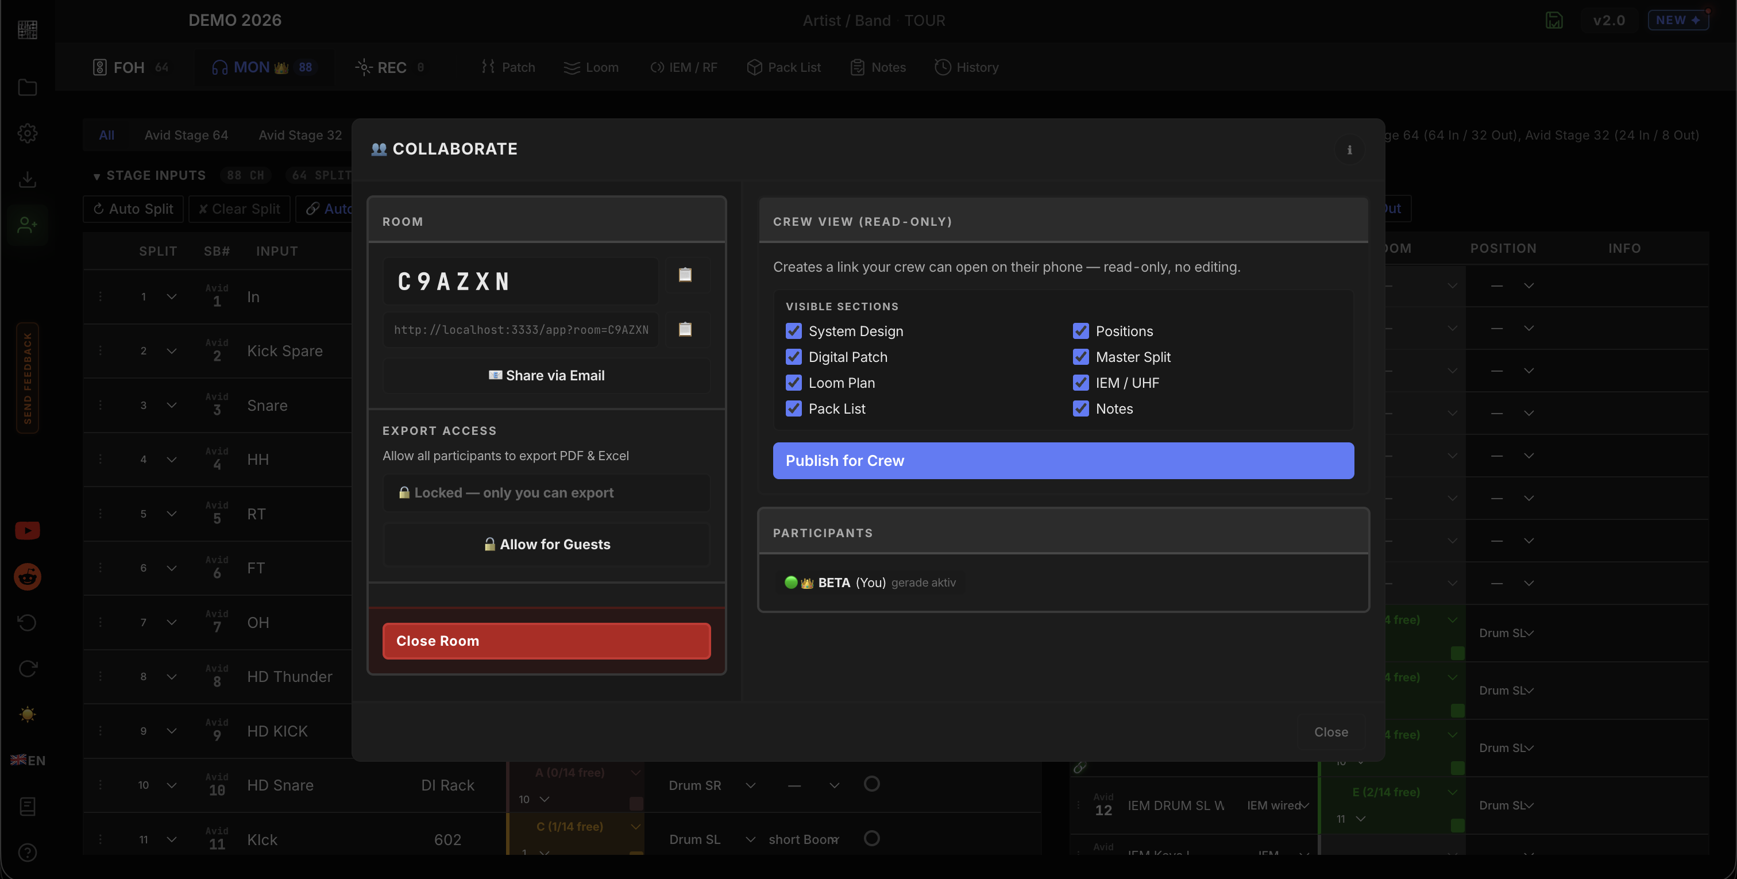Click the drag handle of IEM DRUM SL row
The height and width of the screenshot is (879, 1737).
1078,805
